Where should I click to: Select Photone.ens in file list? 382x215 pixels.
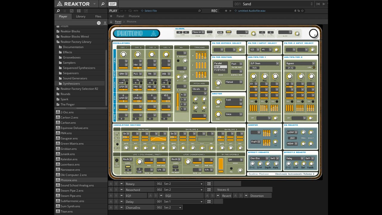coord(69,180)
